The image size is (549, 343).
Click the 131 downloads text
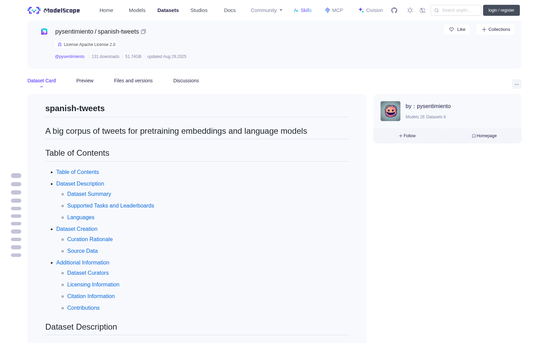(x=105, y=57)
